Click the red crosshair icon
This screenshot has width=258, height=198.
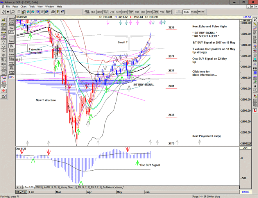point(4,91)
